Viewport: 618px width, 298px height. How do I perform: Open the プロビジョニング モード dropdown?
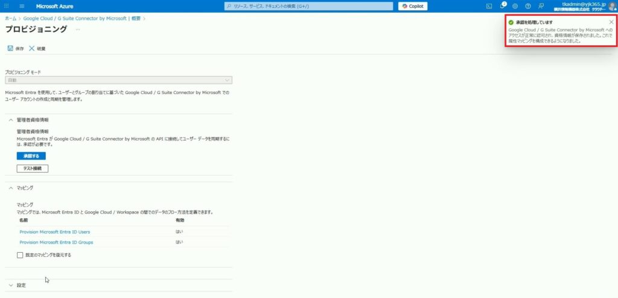tap(118, 80)
